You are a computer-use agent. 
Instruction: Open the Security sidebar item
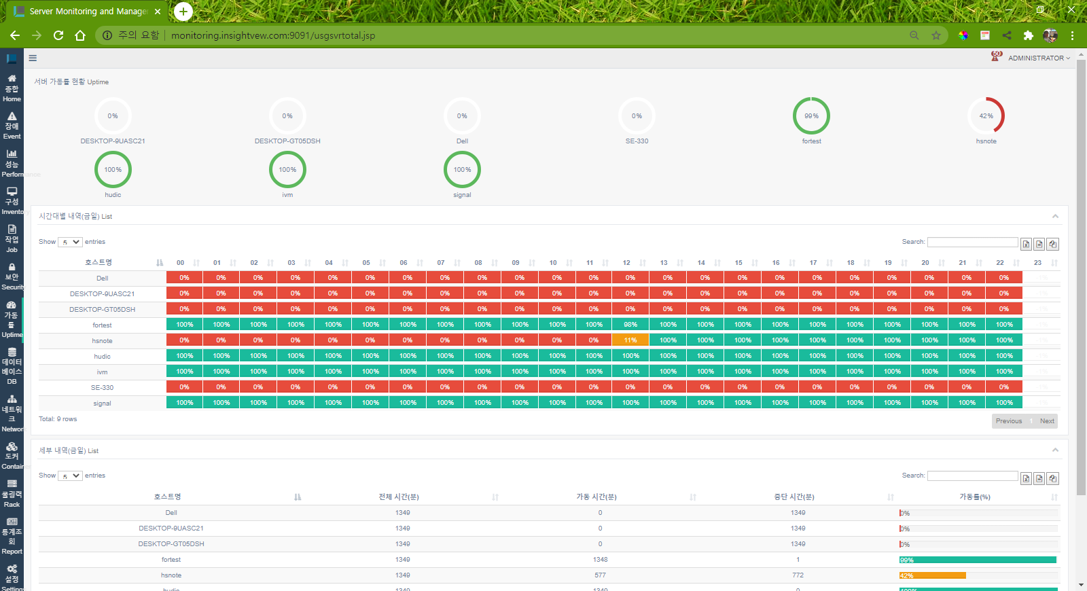[12, 276]
